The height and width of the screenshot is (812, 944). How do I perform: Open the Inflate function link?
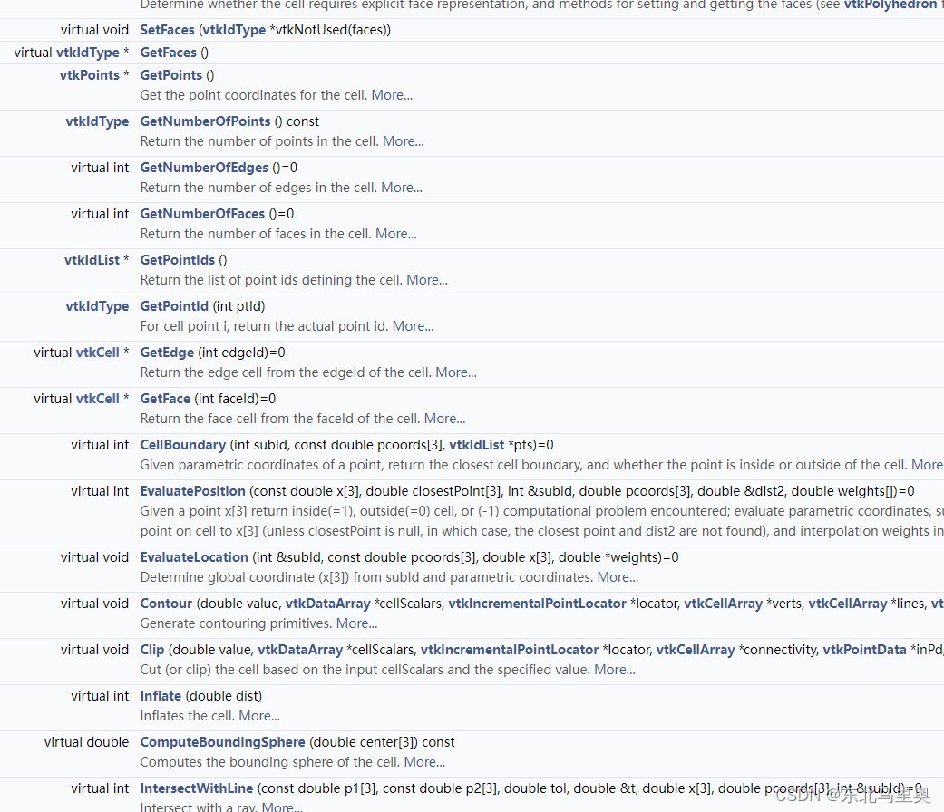click(x=161, y=697)
